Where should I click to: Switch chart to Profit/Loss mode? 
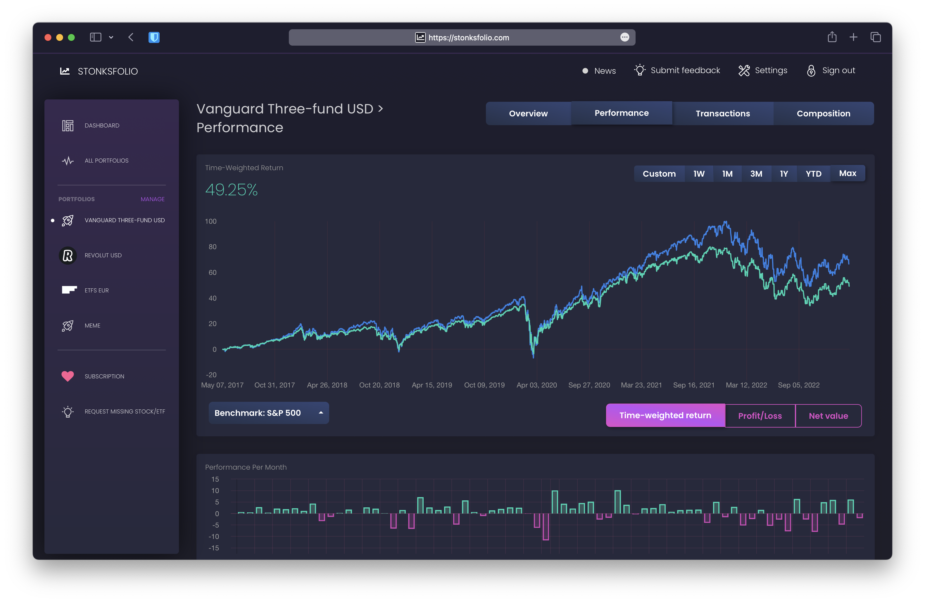click(760, 416)
